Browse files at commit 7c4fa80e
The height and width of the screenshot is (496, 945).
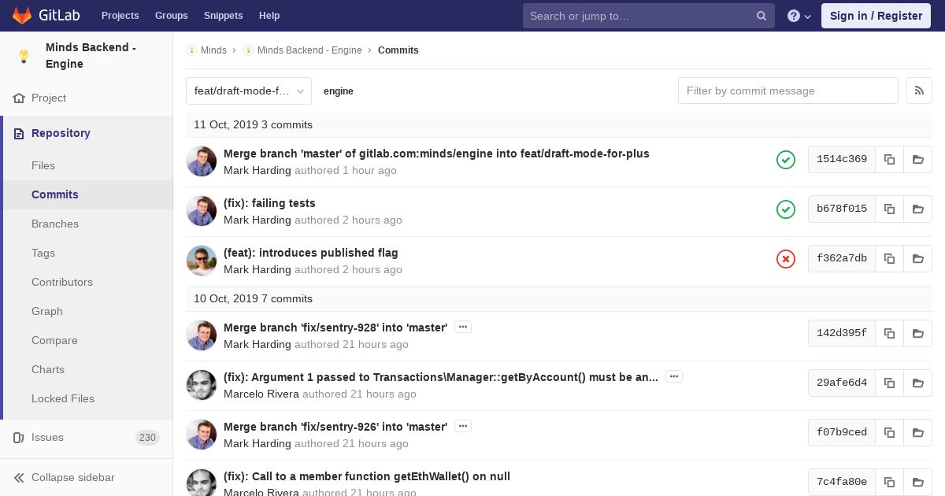coord(917,482)
